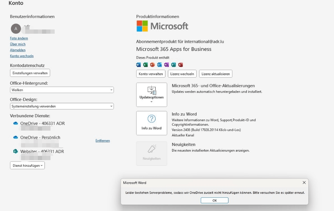The width and height of the screenshot is (334, 211).
Task: Click the Konto verwalten button
Action: tap(151, 74)
